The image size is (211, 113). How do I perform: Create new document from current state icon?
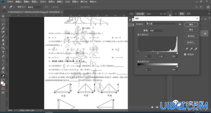tap(152, 107)
